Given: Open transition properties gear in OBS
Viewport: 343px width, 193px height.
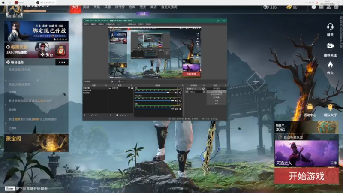Looking at the screenshot, I should (x=203, y=89).
